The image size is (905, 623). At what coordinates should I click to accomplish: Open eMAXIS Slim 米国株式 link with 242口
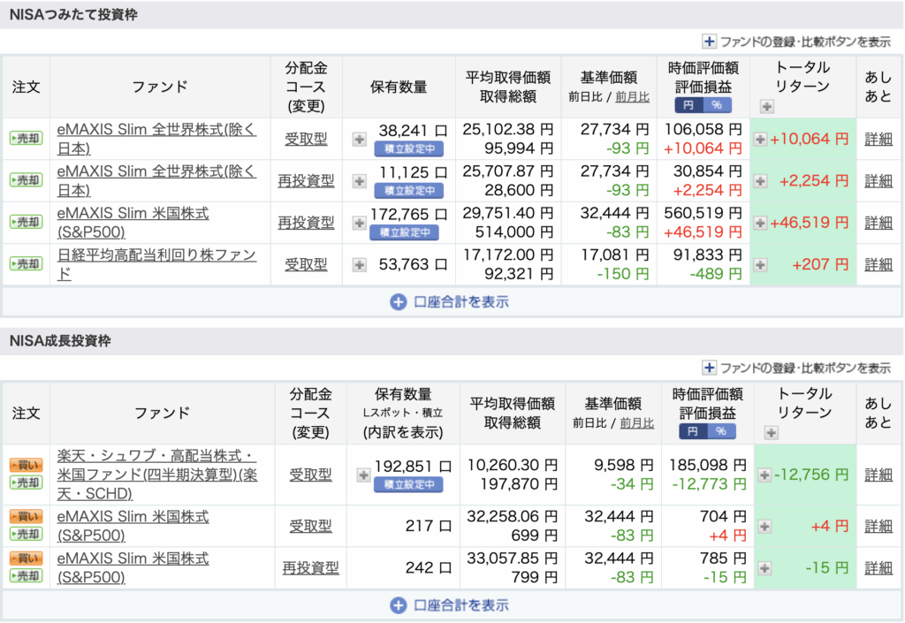pyautogui.click(x=133, y=568)
